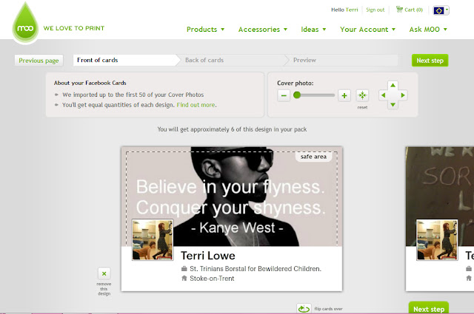Remove this design with the X button

coord(104,273)
